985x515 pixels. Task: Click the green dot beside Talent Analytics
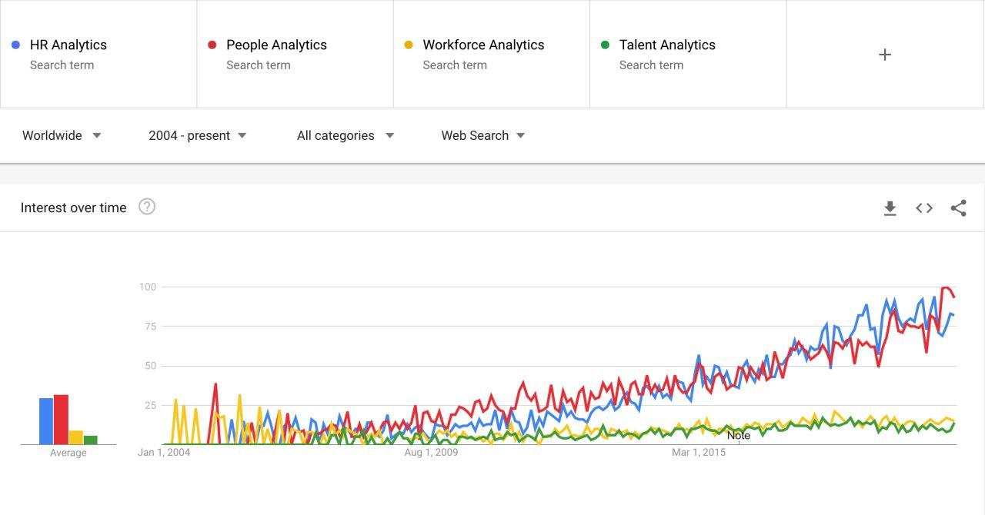click(x=605, y=45)
